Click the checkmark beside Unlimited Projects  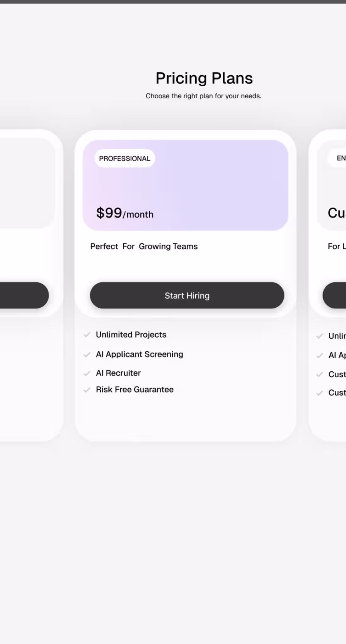point(87,335)
